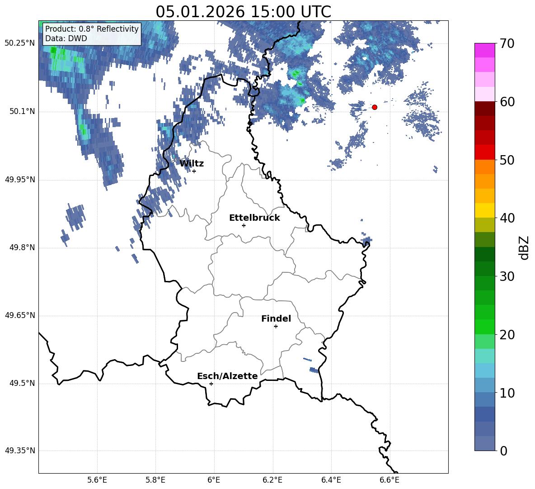Click the Esch/Alzette city label
Screen dimensions: 535x489
click(227, 376)
